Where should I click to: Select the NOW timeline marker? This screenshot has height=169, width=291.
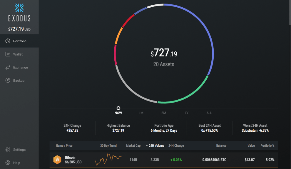coord(118,108)
